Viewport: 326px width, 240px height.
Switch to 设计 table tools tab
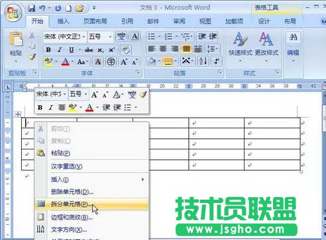pyautogui.click(x=264, y=21)
